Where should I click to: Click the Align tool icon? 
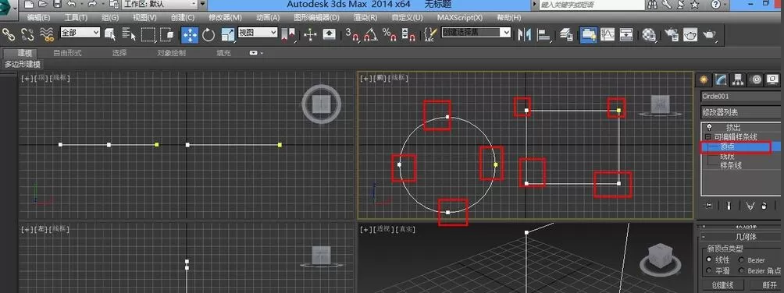tap(543, 34)
